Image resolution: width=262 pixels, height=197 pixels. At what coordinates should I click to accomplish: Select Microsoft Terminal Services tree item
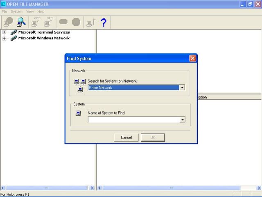pyautogui.click(x=44, y=32)
